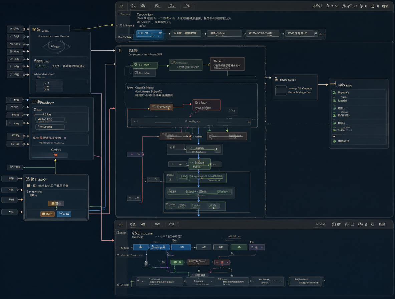Open the dark square thumbnail in the right-middle node
The width and height of the screenshot is (395, 299).
[x=281, y=91]
